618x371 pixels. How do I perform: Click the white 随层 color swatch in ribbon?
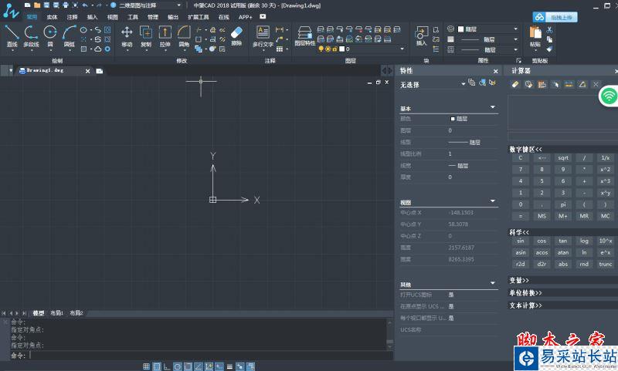(460, 29)
